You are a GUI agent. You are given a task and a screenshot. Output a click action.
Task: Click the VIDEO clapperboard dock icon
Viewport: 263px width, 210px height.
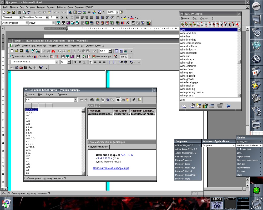tap(256, 98)
